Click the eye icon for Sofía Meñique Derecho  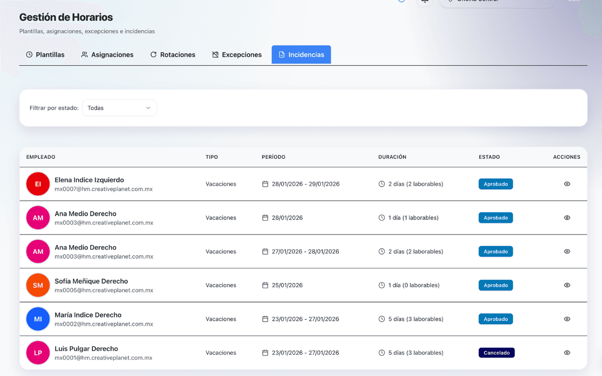click(567, 285)
